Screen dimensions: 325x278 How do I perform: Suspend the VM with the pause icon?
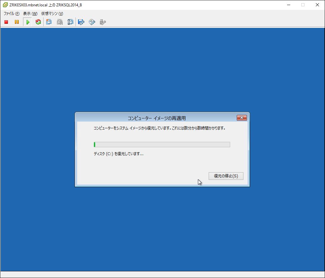coord(17,22)
